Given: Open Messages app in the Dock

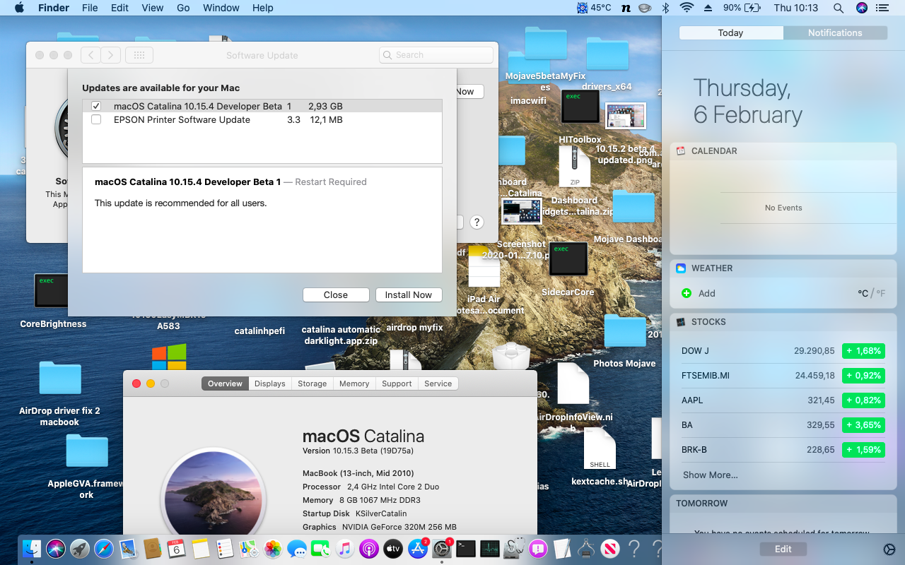Looking at the screenshot, I should tap(297, 548).
